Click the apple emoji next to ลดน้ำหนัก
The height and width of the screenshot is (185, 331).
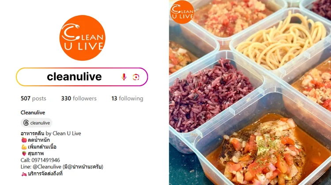(24, 140)
